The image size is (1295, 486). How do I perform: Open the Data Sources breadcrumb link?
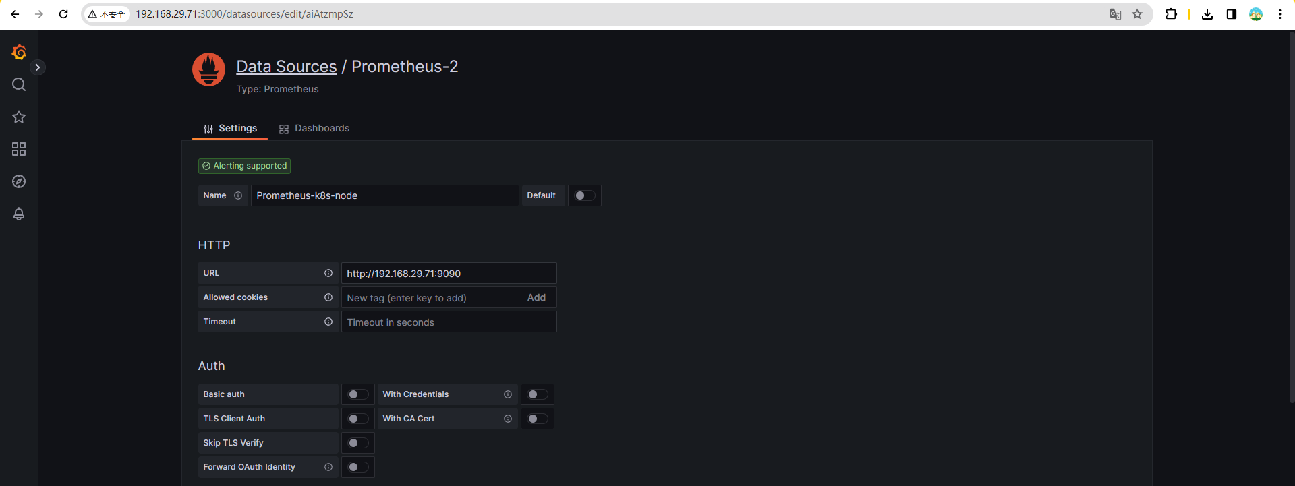[x=287, y=67]
